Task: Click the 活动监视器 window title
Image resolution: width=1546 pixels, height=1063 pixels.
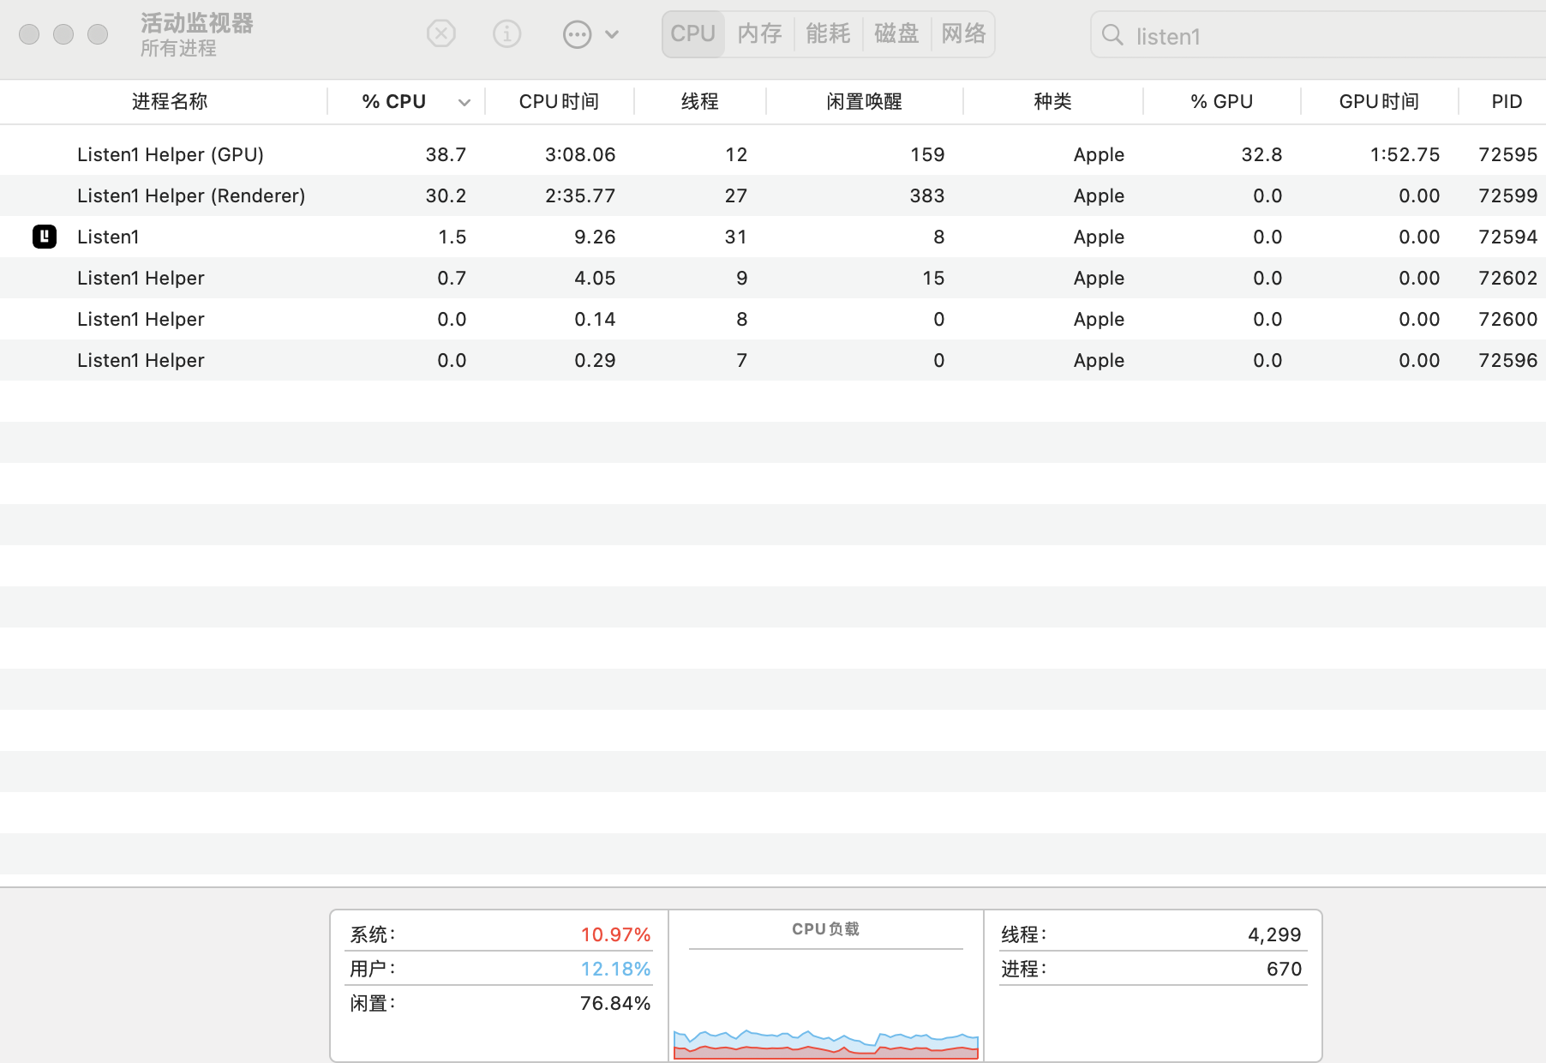Action: [x=197, y=23]
